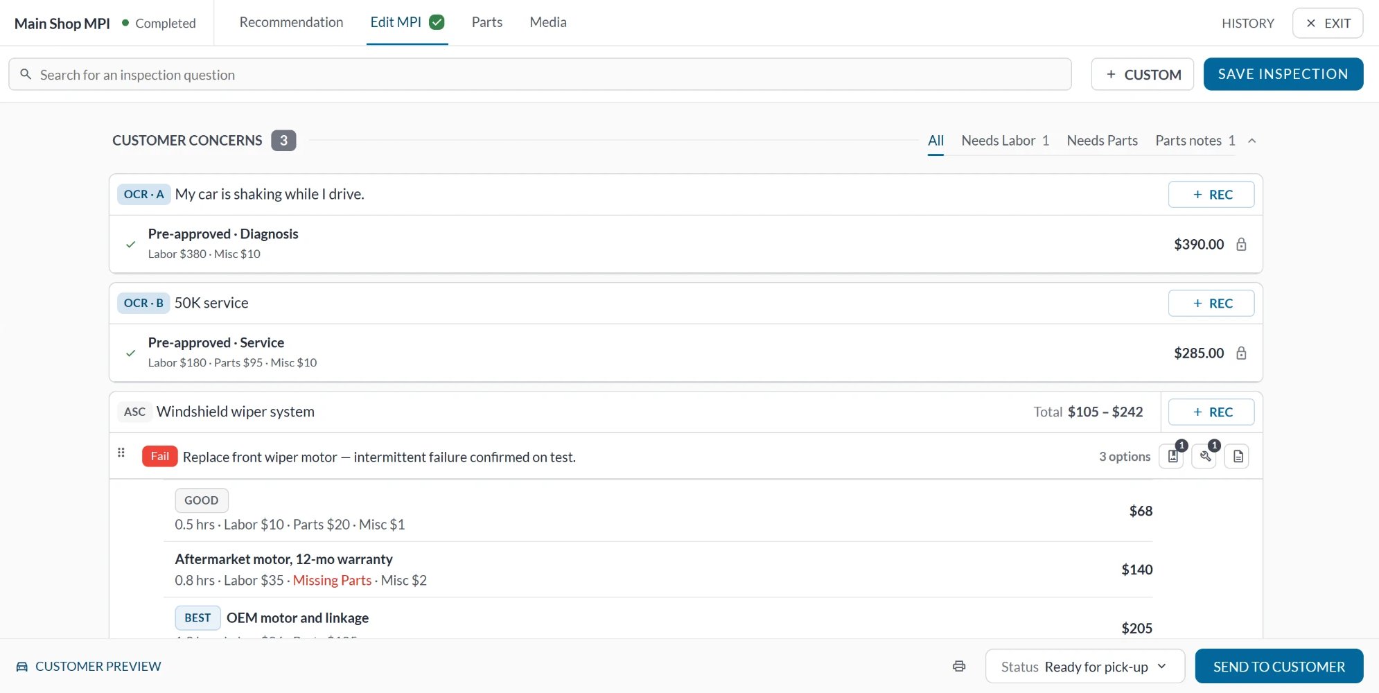Click the car icon by Customer Preview
This screenshot has height=693, width=1379.
pyautogui.click(x=22, y=667)
